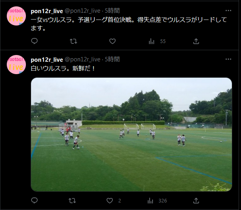Share the soccer field photo tweet
The image size is (241, 210).
tap(196, 200)
